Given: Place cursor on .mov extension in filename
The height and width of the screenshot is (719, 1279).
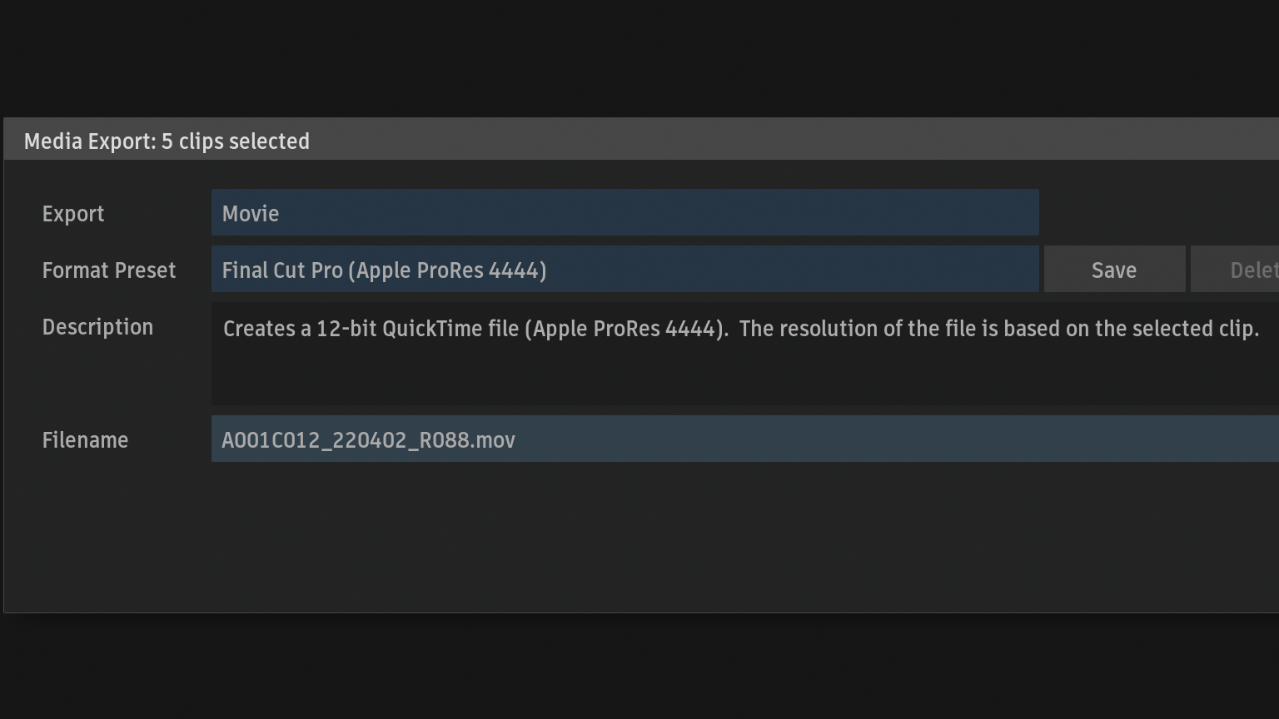Looking at the screenshot, I should click(x=495, y=440).
